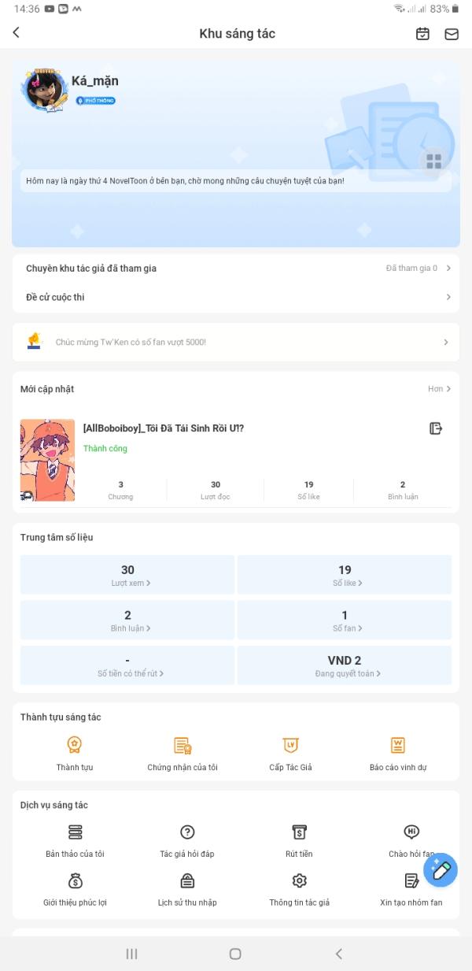Open the Tw'Ken 5000 fan announcement
Viewport: 472px width, 971px height.
pos(236,343)
